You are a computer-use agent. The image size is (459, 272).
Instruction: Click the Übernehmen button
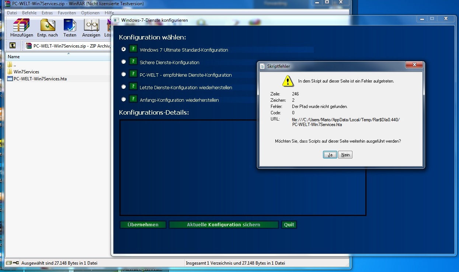click(143, 224)
